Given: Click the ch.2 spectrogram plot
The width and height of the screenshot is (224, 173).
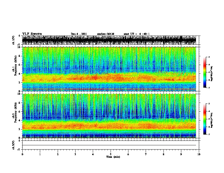Looking at the screenshot, I should [x=109, y=116].
